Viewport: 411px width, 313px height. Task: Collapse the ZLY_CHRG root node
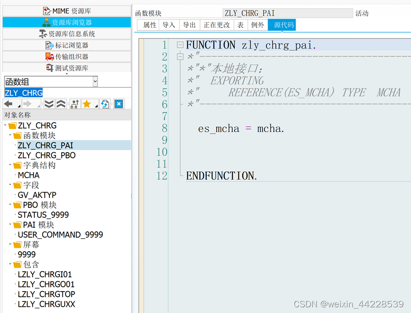pyautogui.click(x=5, y=125)
